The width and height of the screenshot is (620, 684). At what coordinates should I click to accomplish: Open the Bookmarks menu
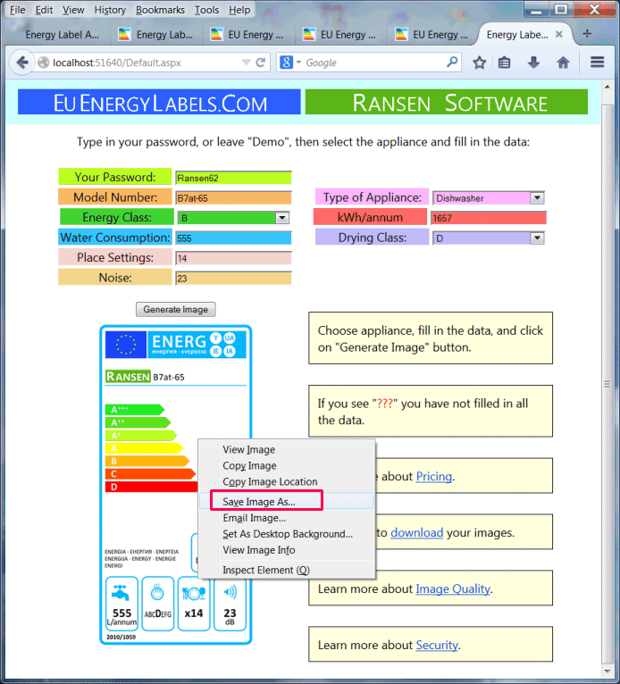[160, 10]
